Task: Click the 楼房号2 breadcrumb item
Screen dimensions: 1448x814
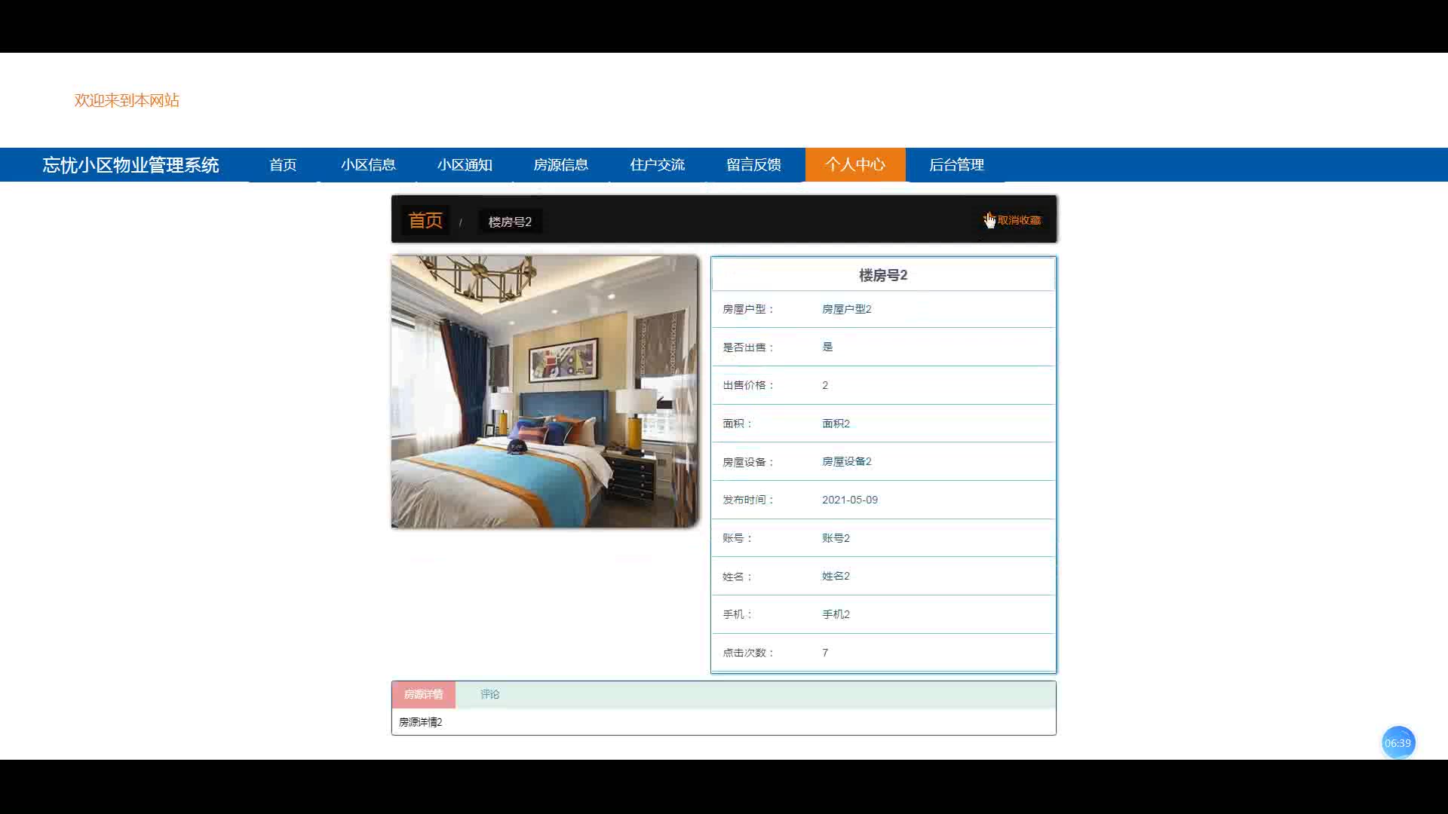Action: (x=510, y=222)
